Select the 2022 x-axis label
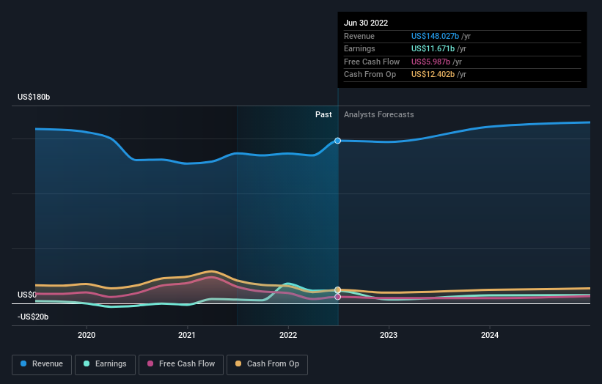The image size is (602, 384). point(288,336)
